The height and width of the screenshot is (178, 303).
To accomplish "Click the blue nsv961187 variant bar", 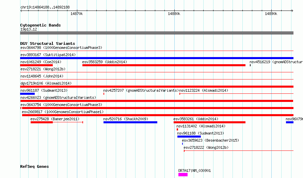I will [27, 94].
